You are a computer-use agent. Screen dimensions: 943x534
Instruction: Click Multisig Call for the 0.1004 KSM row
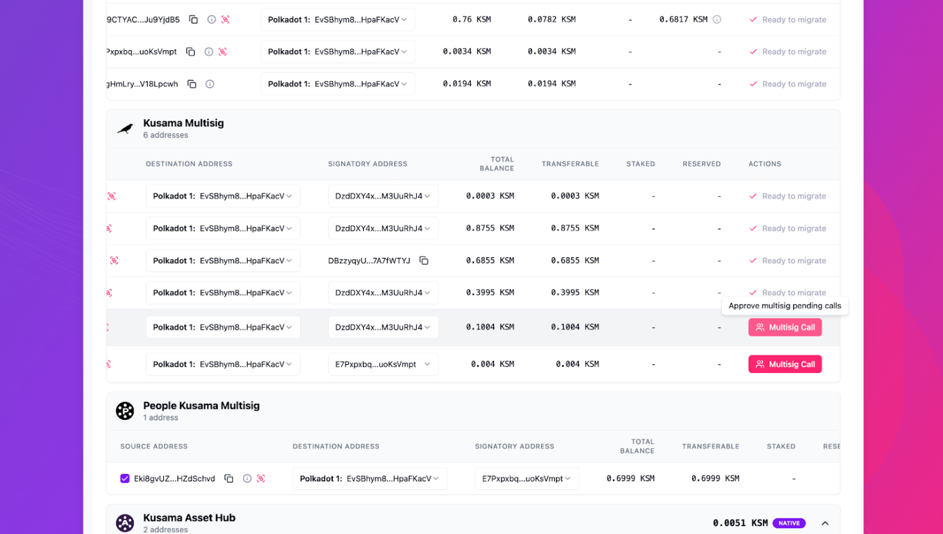[785, 328]
